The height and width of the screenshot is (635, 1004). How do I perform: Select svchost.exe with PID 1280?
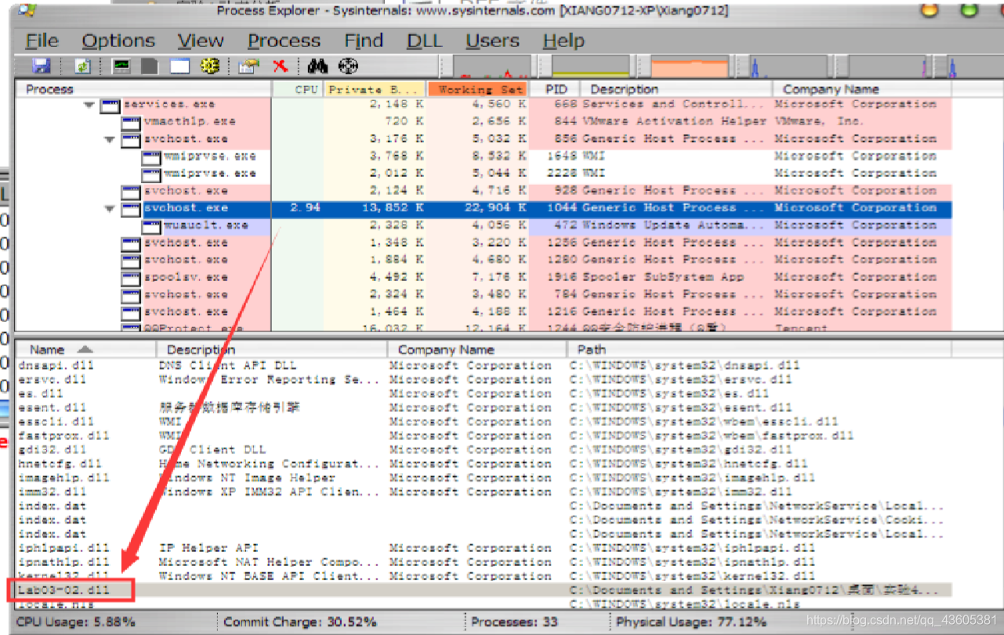click(484, 260)
